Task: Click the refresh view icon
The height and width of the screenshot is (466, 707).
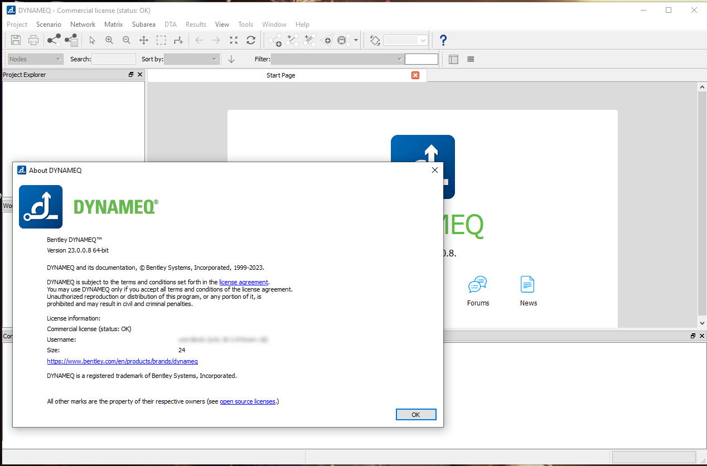Action: click(251, 40)
